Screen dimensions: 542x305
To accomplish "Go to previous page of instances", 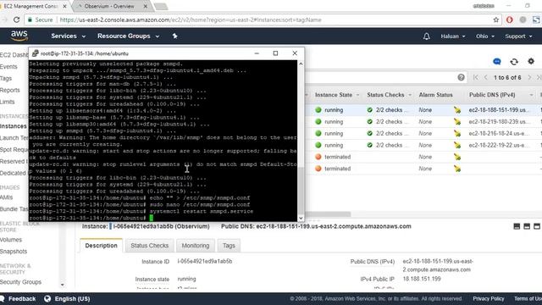I will click(x=485, y=77).
